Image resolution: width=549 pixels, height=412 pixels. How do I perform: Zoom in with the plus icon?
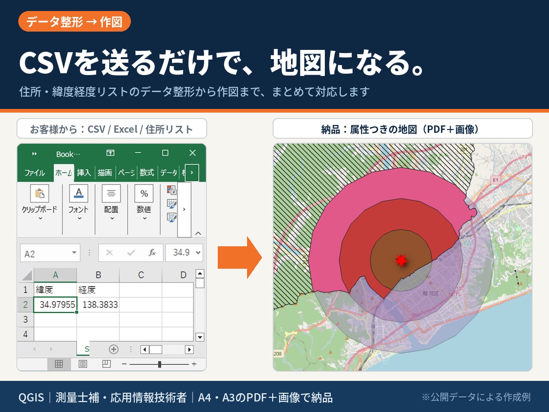point(194,364)
